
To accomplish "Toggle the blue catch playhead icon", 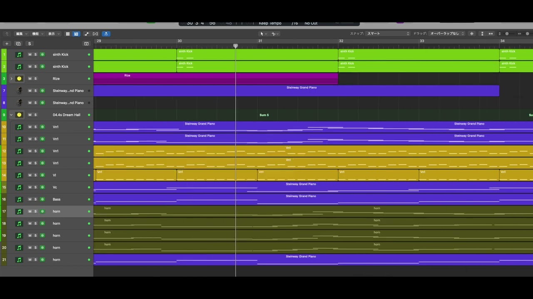I will [x=106, y=34].
